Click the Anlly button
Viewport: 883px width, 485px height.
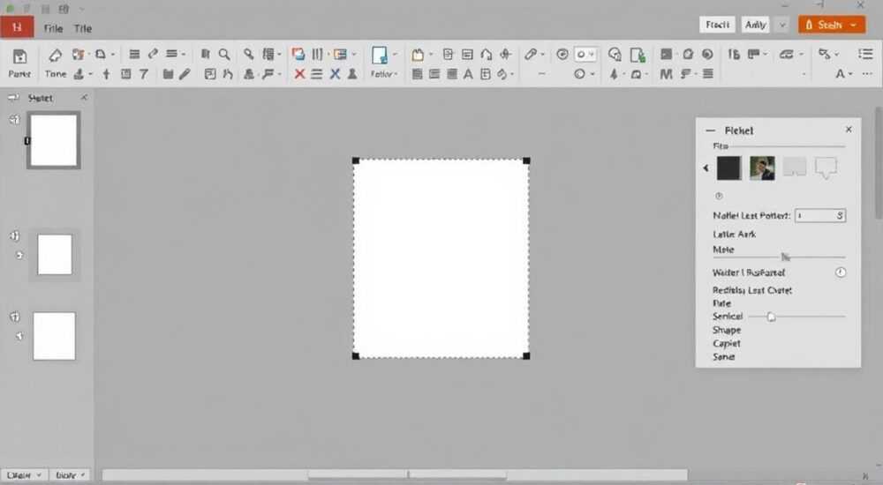point(755,25)
